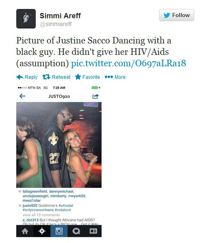
Task: Tap the Instagram camera tab icon
Action: (x=59, y=231)
